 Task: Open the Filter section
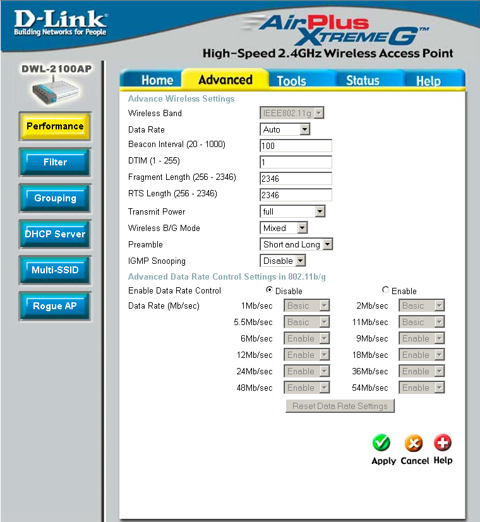(55, 162)
